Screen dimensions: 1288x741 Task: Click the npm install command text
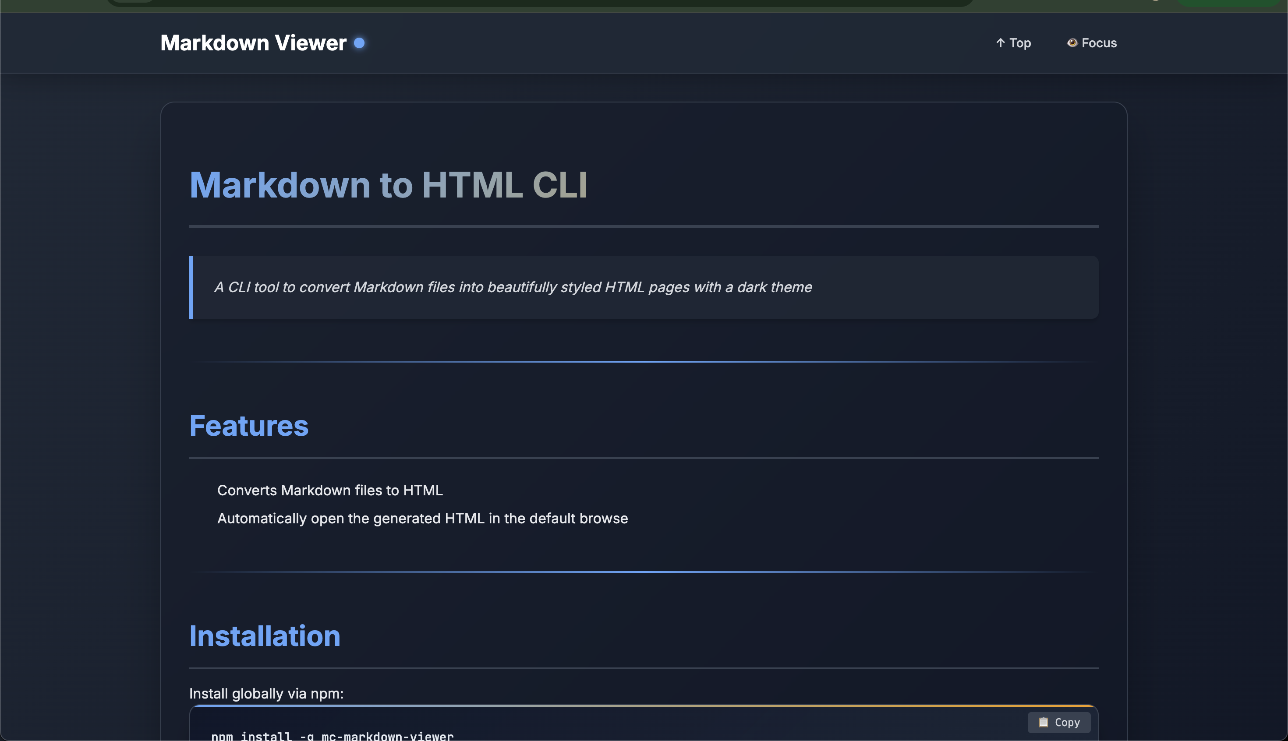pyautogui.click(x=333, y=735)
